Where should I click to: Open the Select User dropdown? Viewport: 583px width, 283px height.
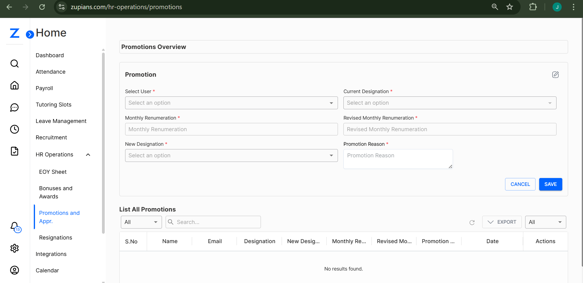231,103
